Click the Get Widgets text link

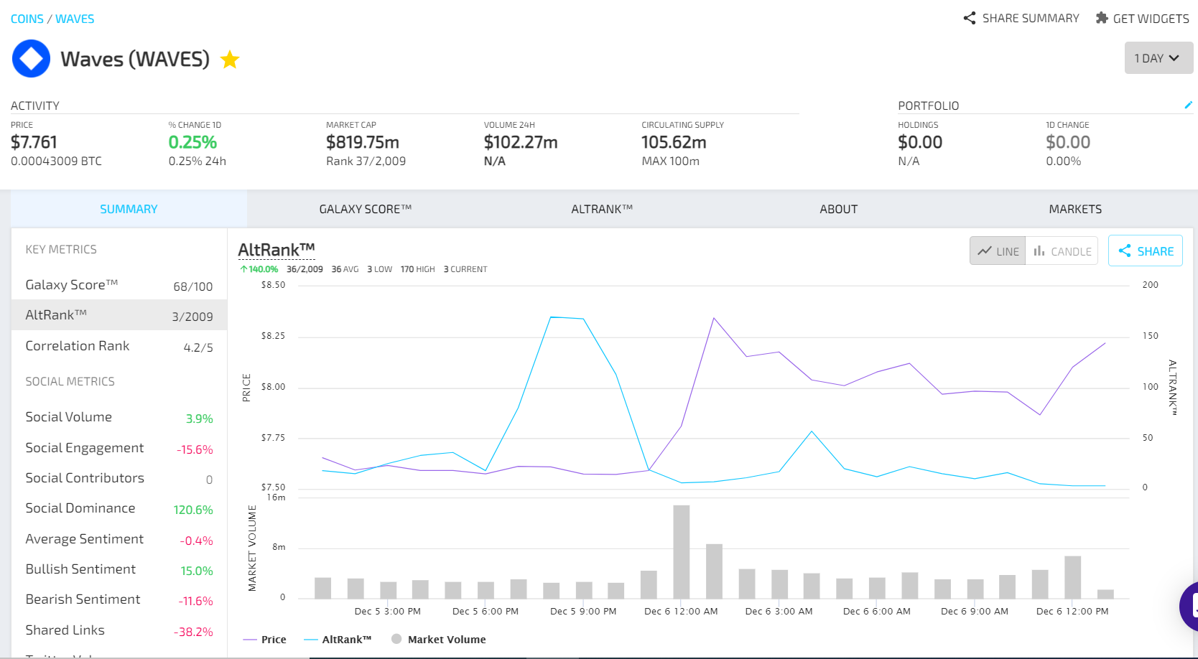click(1151, 19)
